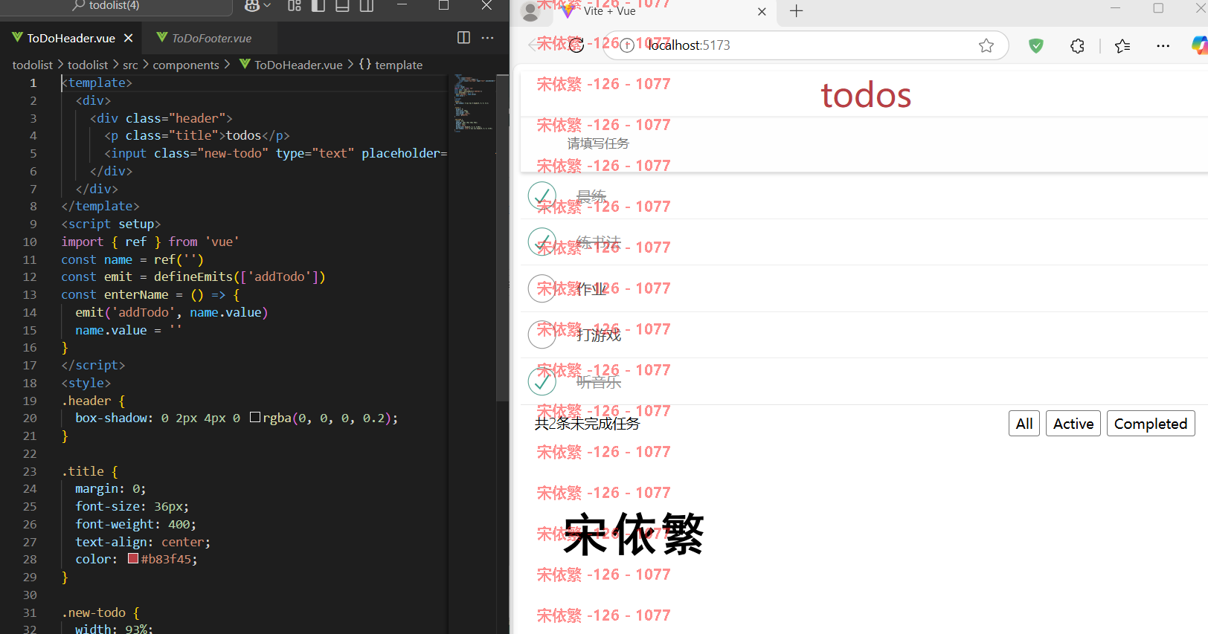1208x634 pixels.
Task: Open browser Extensions menu
Action: tap(1077, 45)
